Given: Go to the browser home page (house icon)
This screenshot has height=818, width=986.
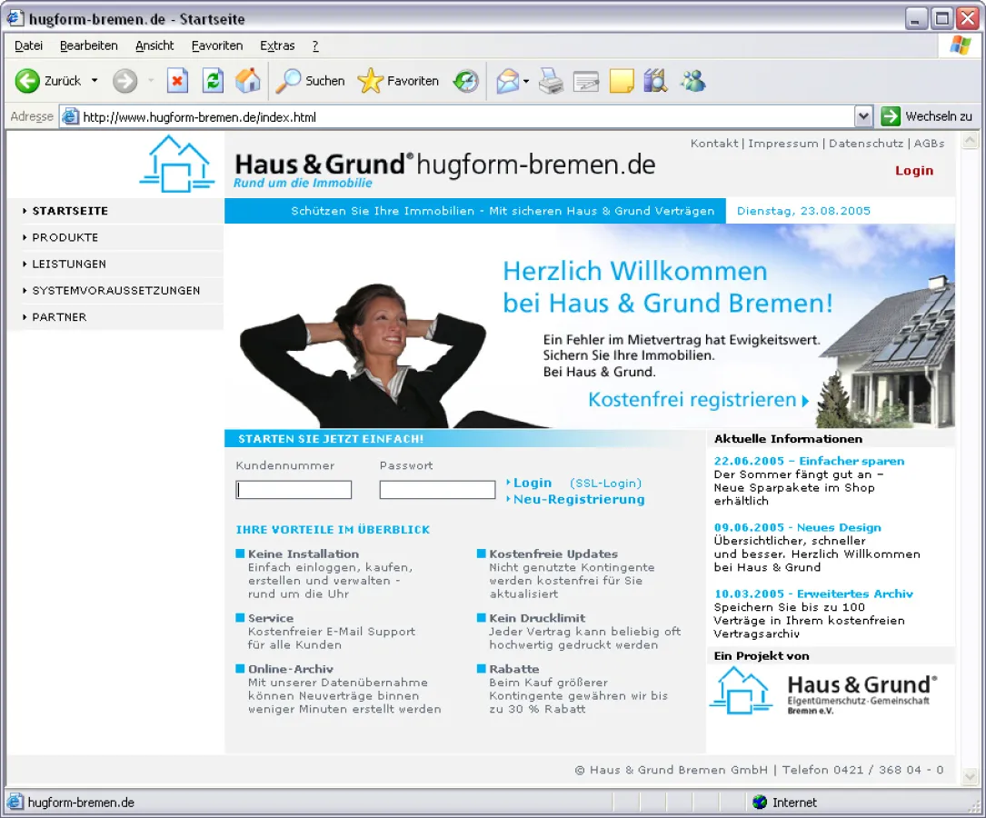Looking at the screenshot, I should 247,80.
